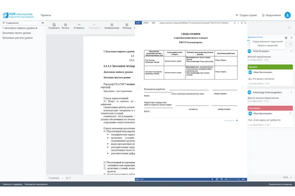The width and height of the screenshot is (295, 196).
Task: Open the user profile avatar
Action: click(x=287, y=15)
